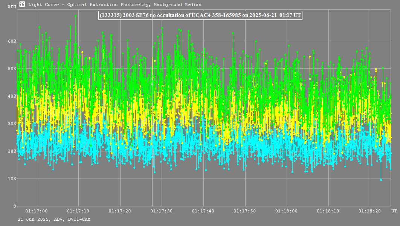
Task: Click the 01:17:30 time axis marker
Action: click(162, 211)
